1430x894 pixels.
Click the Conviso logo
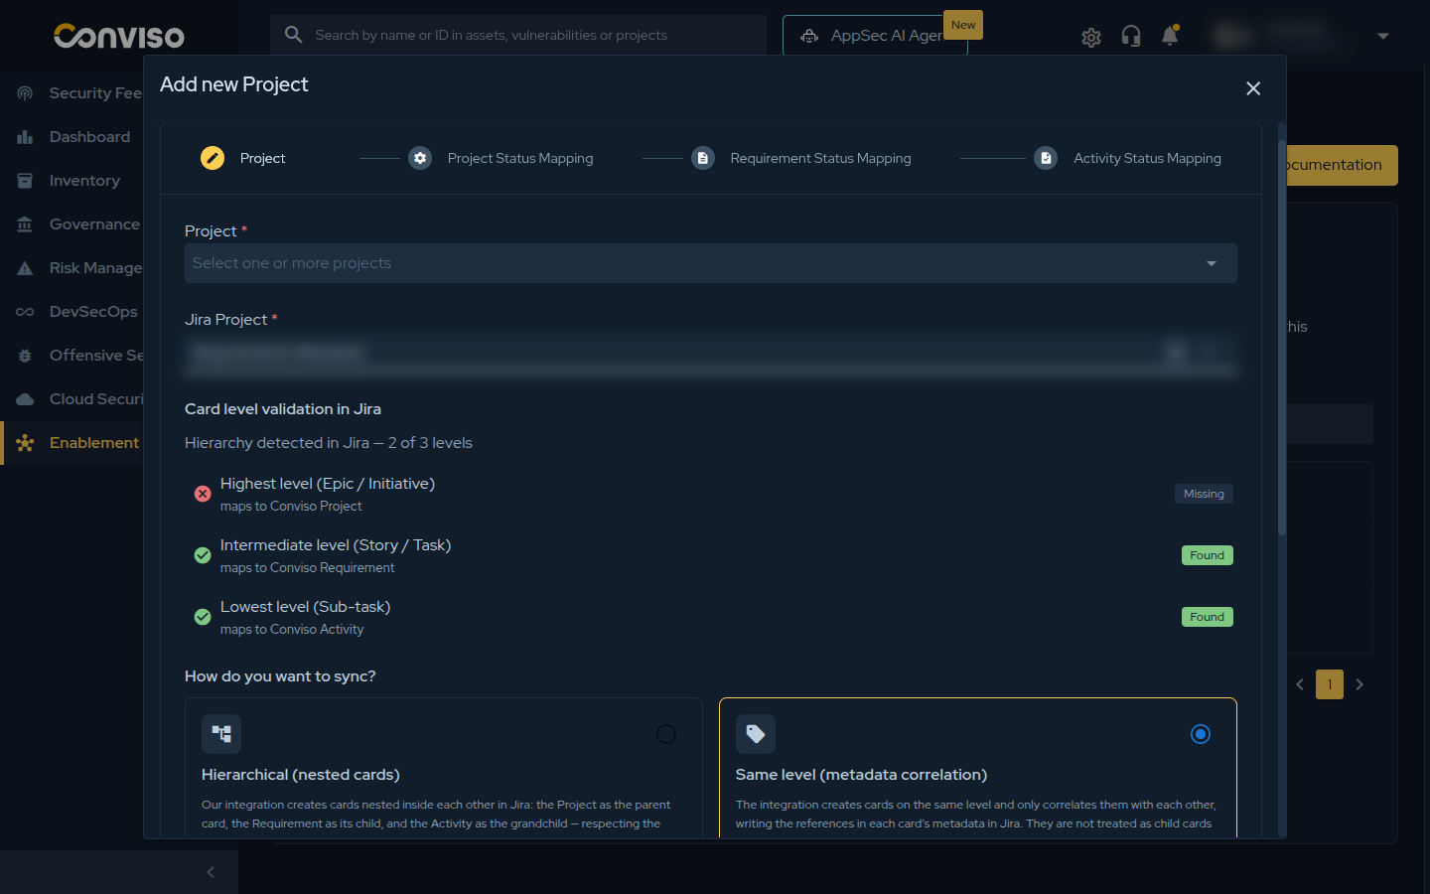119,36
